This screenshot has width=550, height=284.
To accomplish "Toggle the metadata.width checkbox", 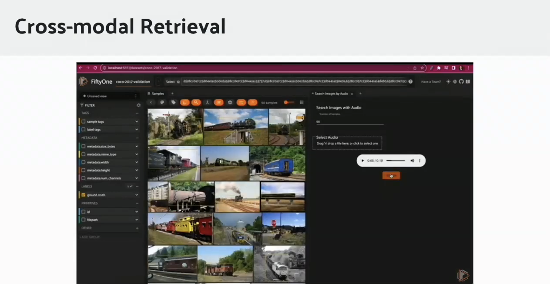I will click(x=83, y=162).
